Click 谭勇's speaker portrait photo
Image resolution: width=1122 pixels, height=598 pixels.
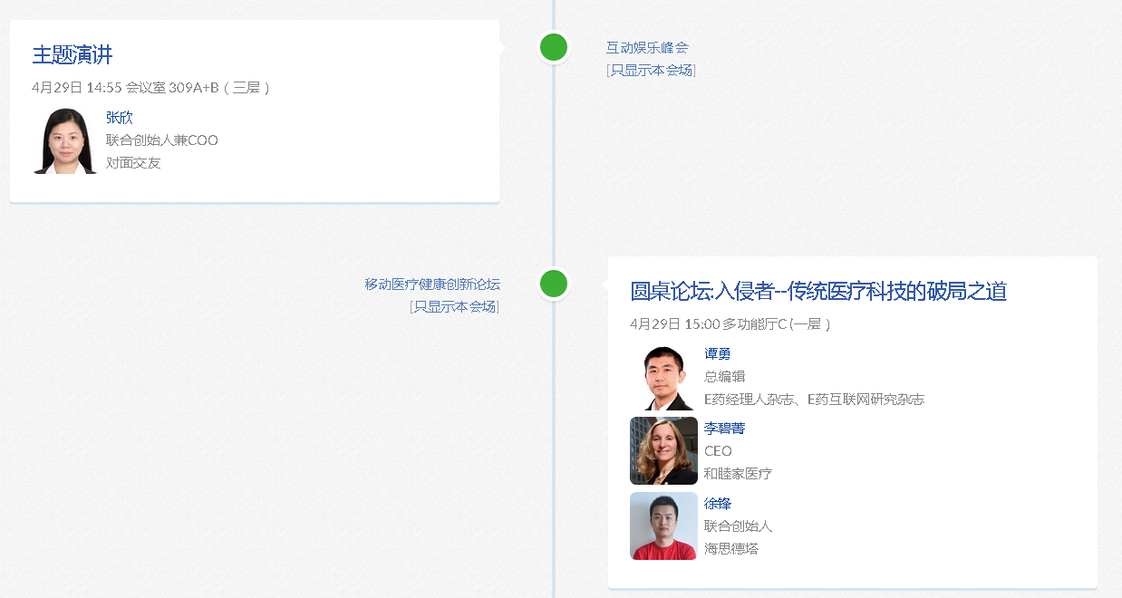(663, 378)
